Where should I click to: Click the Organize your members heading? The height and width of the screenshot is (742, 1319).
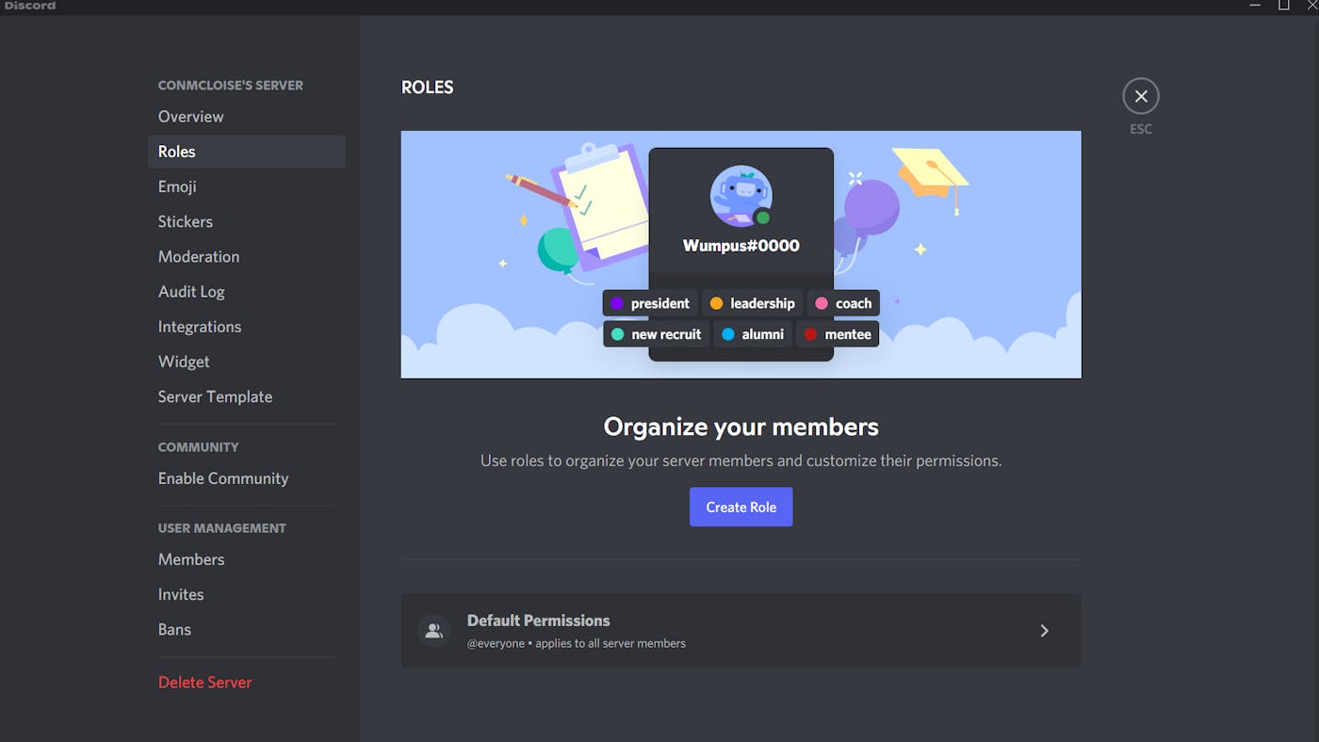tap(741, 427)
